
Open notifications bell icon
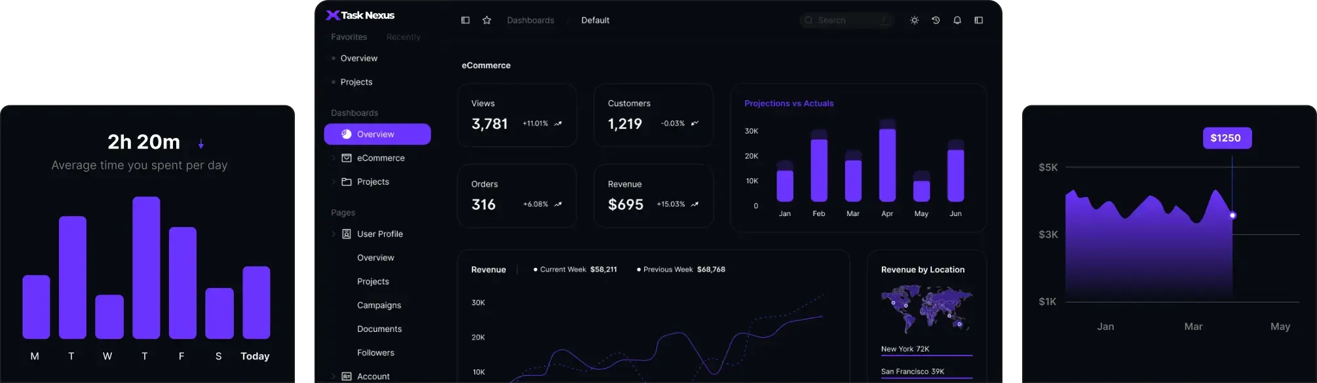(x=957, y=20)
